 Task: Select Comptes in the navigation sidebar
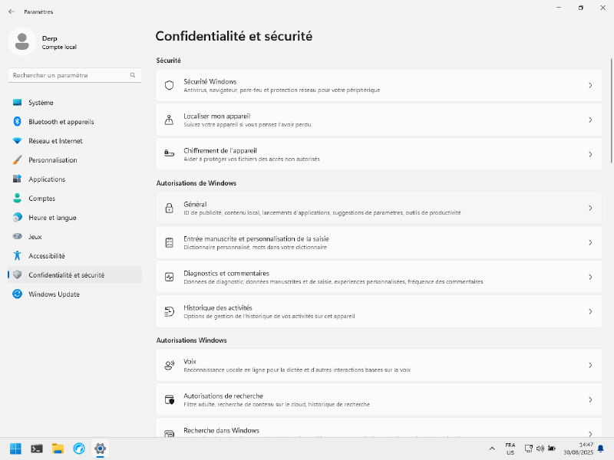coord(44,198)
